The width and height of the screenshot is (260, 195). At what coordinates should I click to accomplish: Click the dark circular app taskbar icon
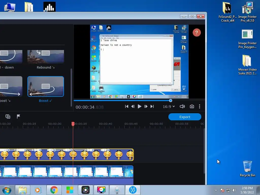(85, 190)
